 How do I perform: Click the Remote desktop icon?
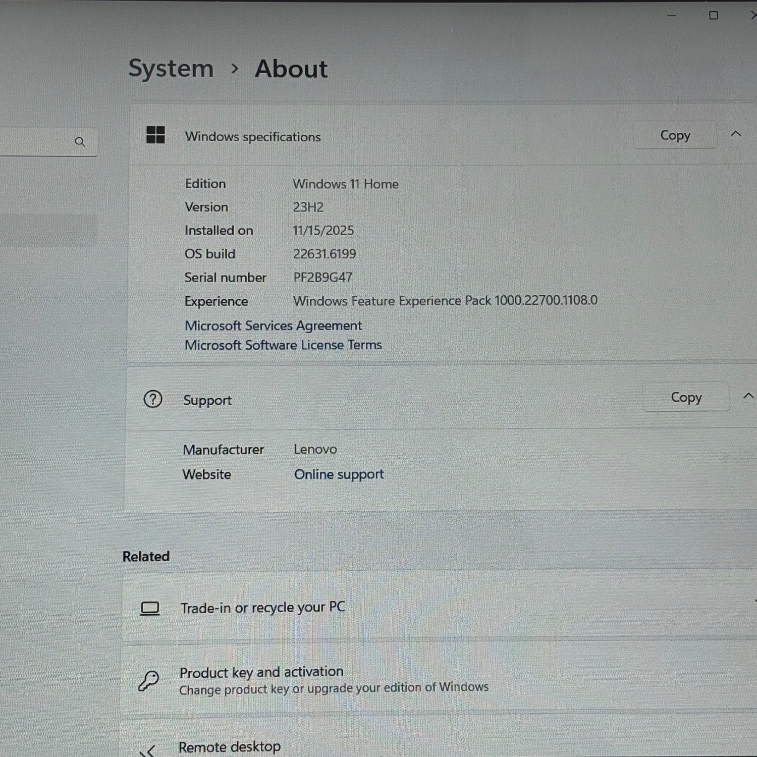[x=148, y=750]
